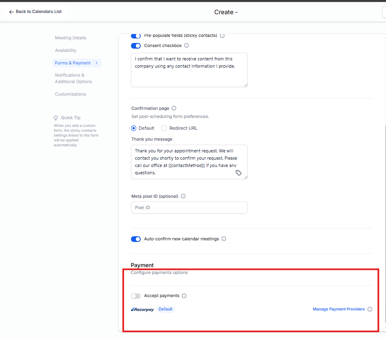
Task: Open the Meeting Details section
Action: pyautogui.click(x=71, y=38)
